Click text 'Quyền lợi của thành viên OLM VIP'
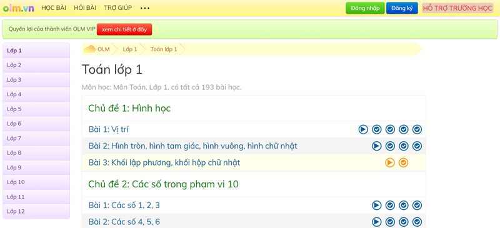The height and width of the screenshot is (228, 500). [x=52, y=29]
